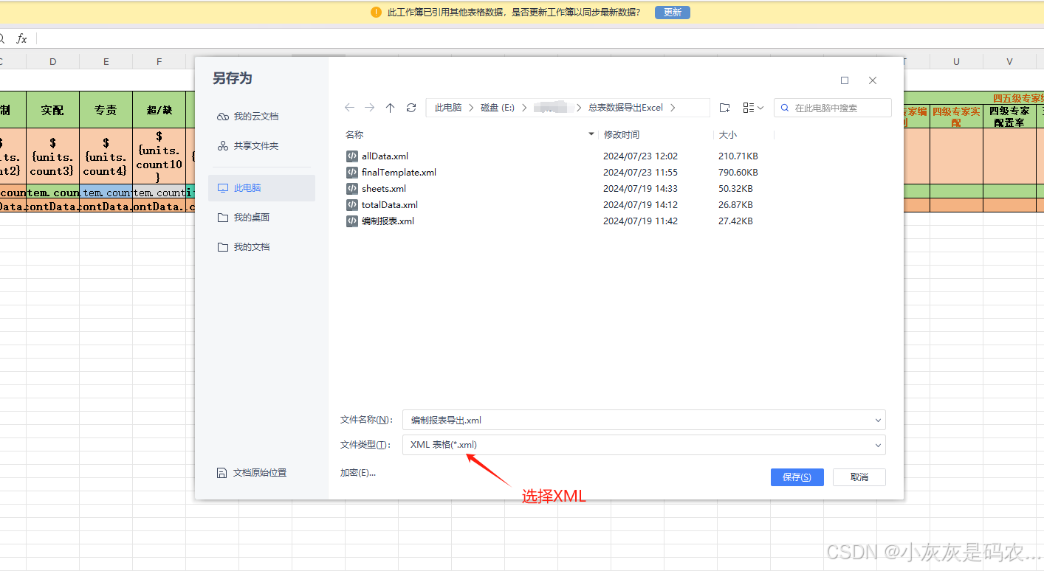Refresh the file list

tap(411, 108)
